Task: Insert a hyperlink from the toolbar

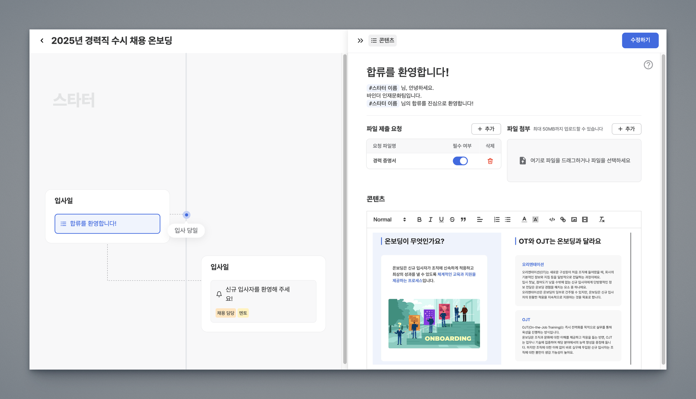Action: tap(563, 220)
